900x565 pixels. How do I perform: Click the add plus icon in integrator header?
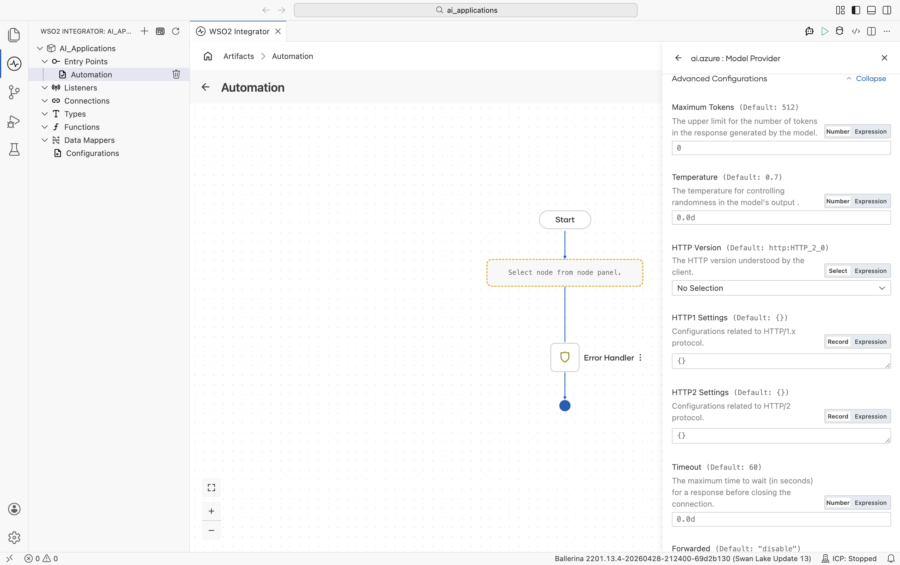(x=144, y=31)
